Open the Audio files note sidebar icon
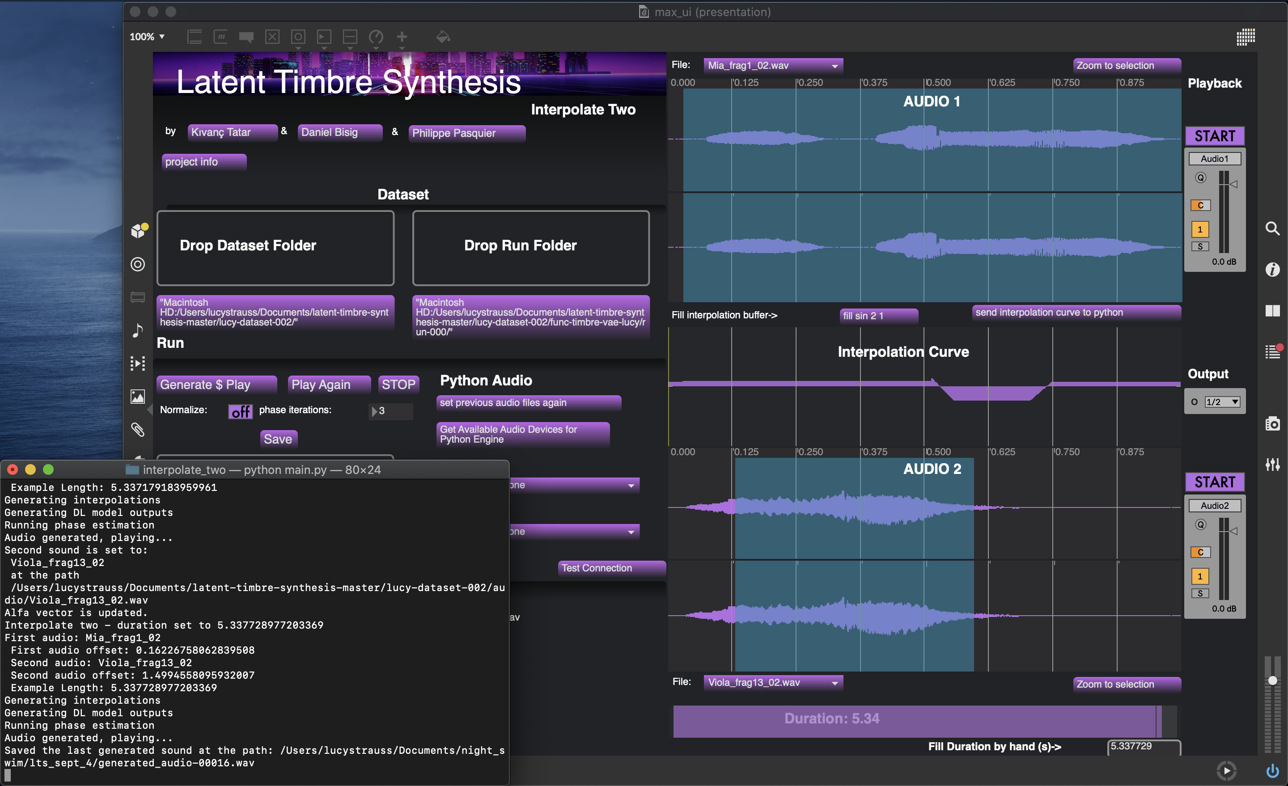This screenshot has width=1288, height=786. click(x=137, y=330)
